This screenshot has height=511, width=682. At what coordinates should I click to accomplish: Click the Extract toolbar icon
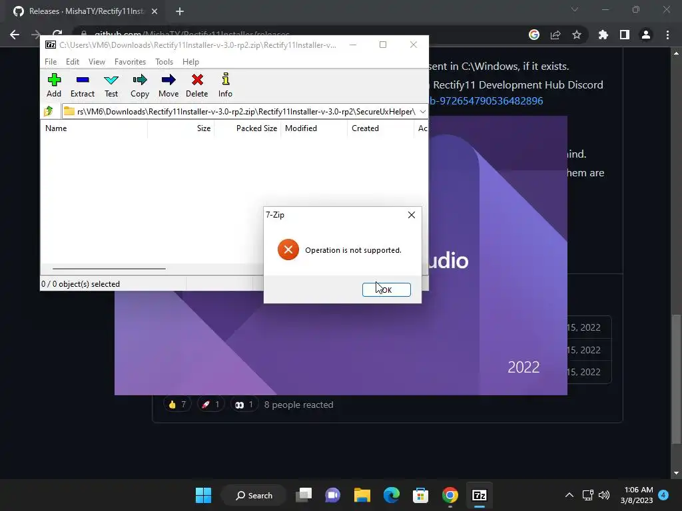click(82, 86)
